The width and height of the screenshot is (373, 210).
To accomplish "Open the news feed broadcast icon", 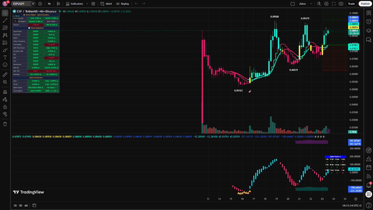I will (369, 176).
